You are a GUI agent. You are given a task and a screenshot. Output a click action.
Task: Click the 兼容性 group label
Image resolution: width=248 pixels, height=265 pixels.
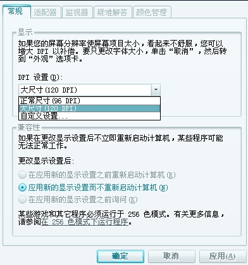pos(28,127)
